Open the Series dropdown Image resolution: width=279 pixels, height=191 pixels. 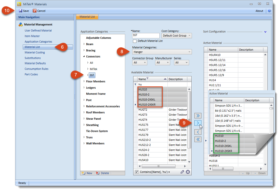[x=181, y=63]
